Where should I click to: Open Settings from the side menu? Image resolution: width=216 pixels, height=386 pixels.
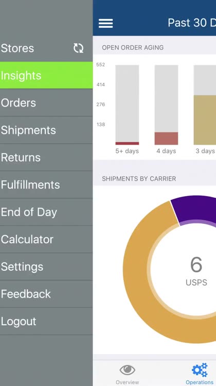[46, 267]
